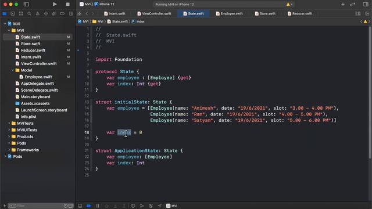Open the index symbol in jump bar
Image resolution: width=372 pixels, height=209 pixels.
[138, 21]
